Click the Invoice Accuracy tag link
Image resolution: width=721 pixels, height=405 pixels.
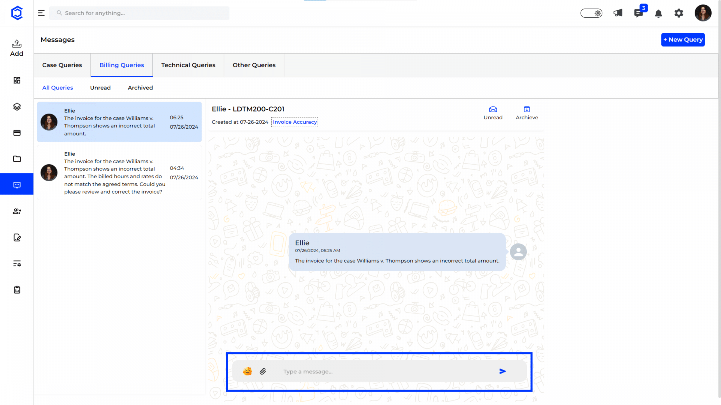point(294,122)
